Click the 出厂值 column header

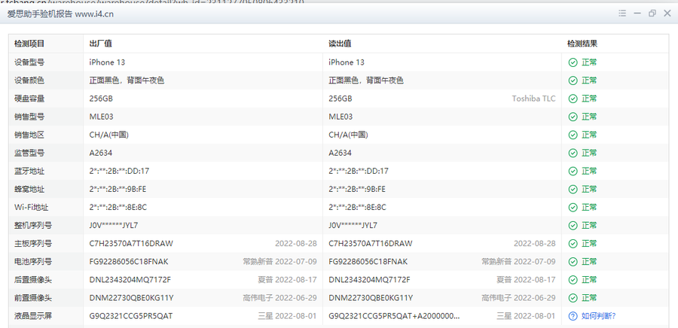coord(101,44)
